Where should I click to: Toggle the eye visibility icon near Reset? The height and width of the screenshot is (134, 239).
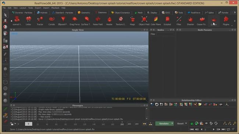(206, 123)
